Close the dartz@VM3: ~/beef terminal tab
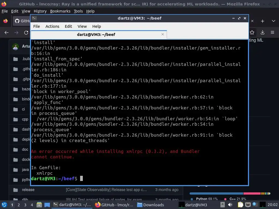Viewport: 279px width, 209px height. click(162, 34)
